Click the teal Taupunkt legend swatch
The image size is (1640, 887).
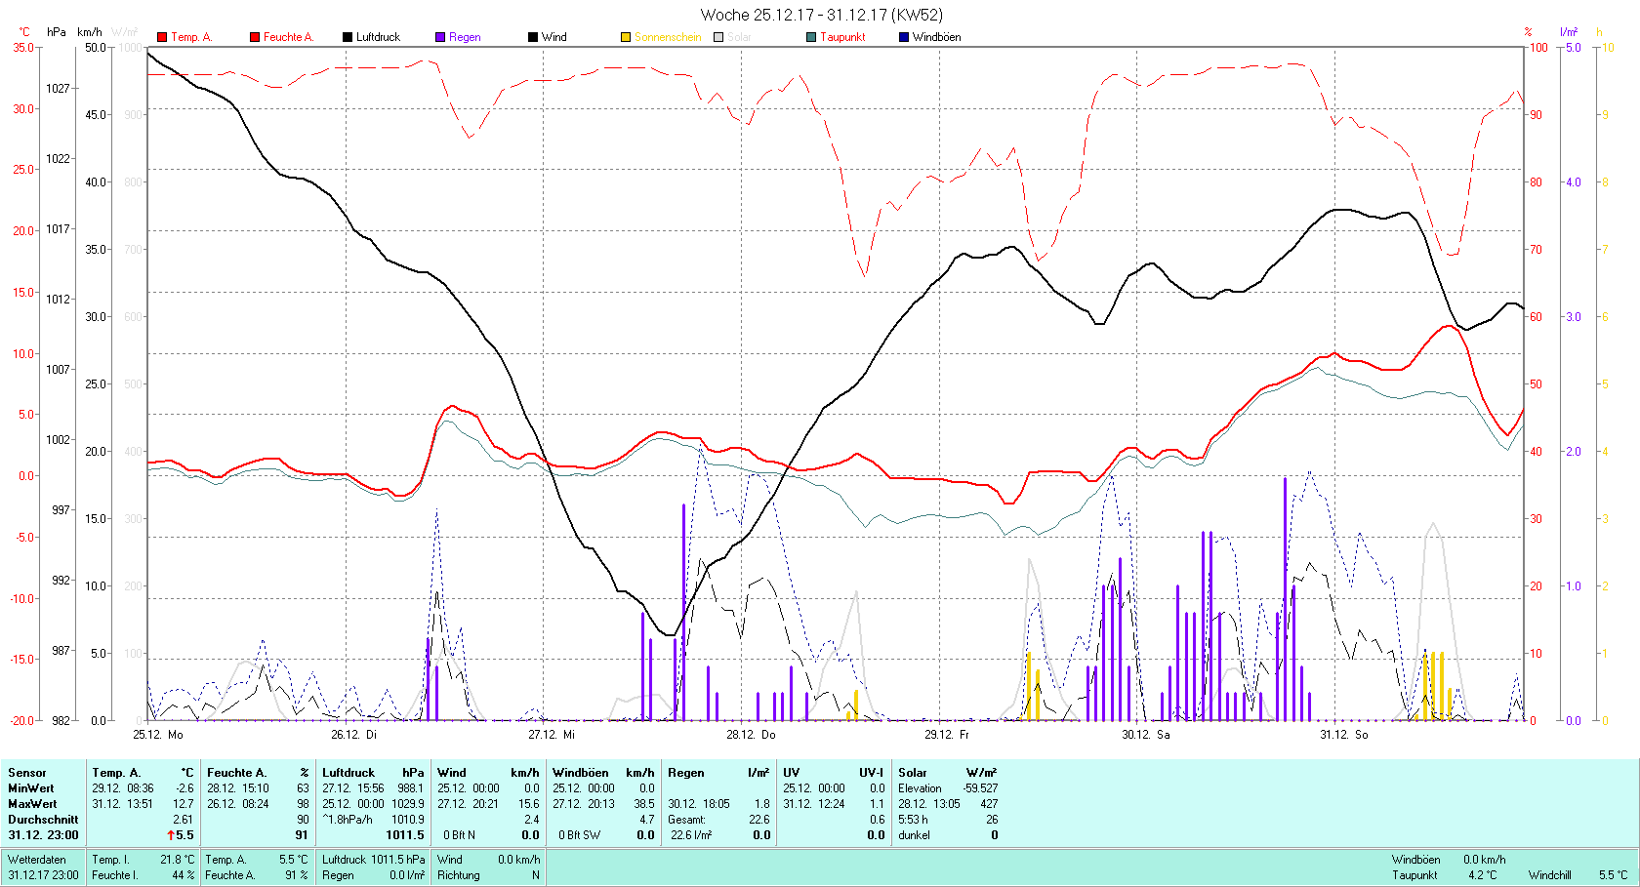pyautogui.click(x=811, y=37)
